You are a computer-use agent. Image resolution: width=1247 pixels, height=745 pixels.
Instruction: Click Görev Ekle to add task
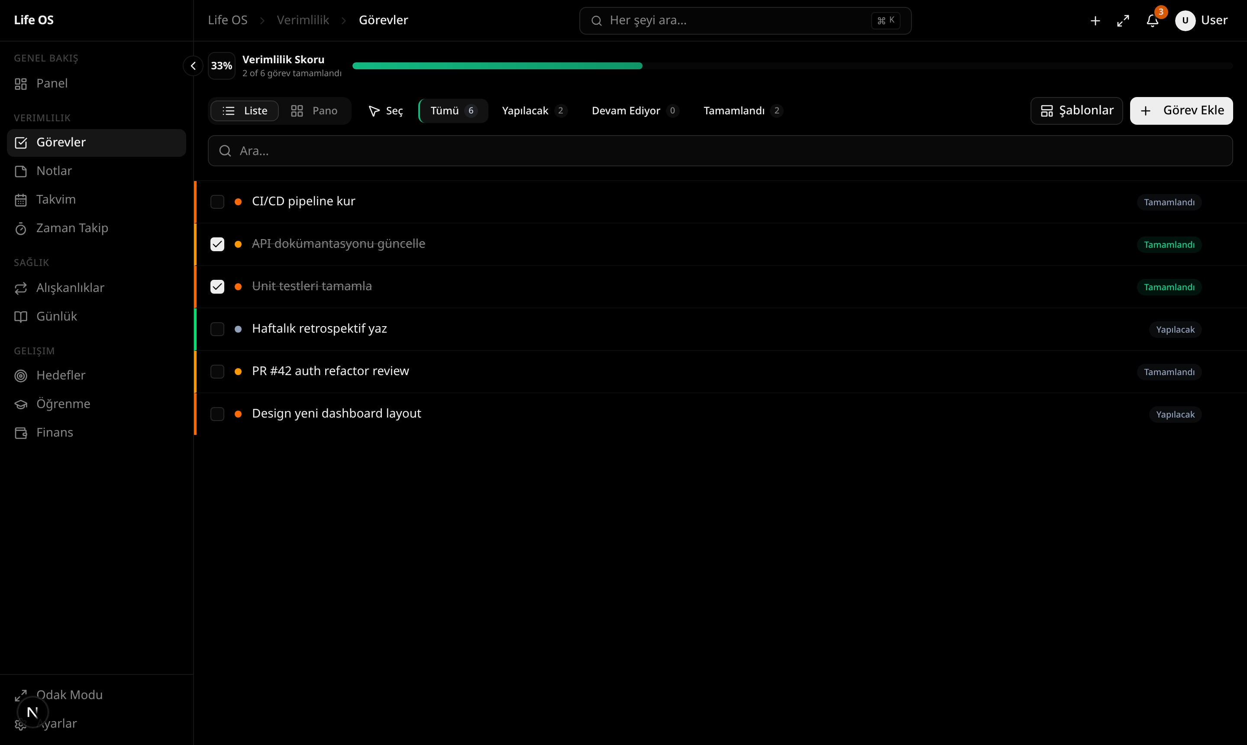pyautogui.click(x=1181, y=110)
